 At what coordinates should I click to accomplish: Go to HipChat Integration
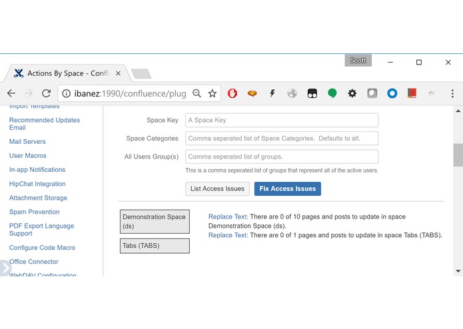point(37,184)
